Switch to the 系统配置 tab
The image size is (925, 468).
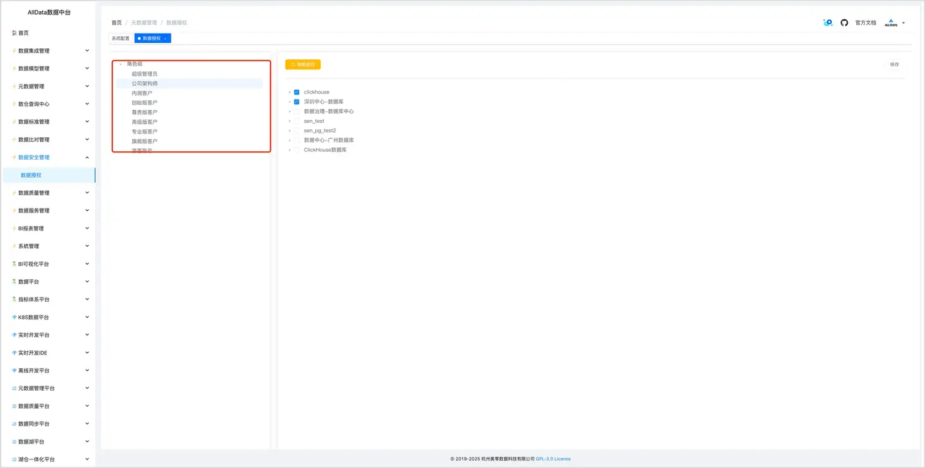(x=121, y=38)
